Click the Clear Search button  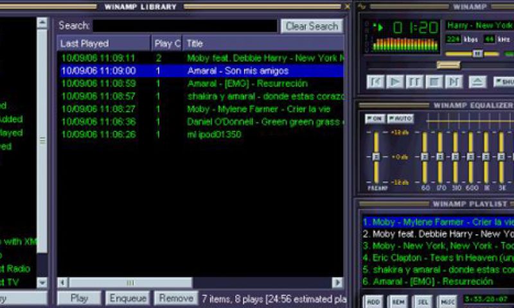[x=312, y=26]
